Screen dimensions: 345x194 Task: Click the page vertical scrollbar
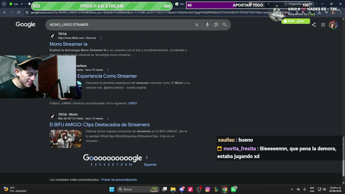click(343, 156)
